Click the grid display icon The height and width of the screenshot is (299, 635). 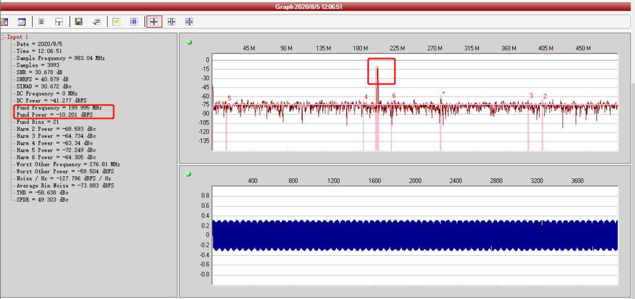pos(134,21)
